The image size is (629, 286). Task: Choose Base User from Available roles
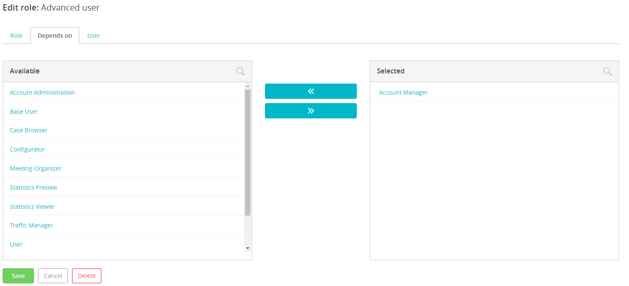point(24,112)
